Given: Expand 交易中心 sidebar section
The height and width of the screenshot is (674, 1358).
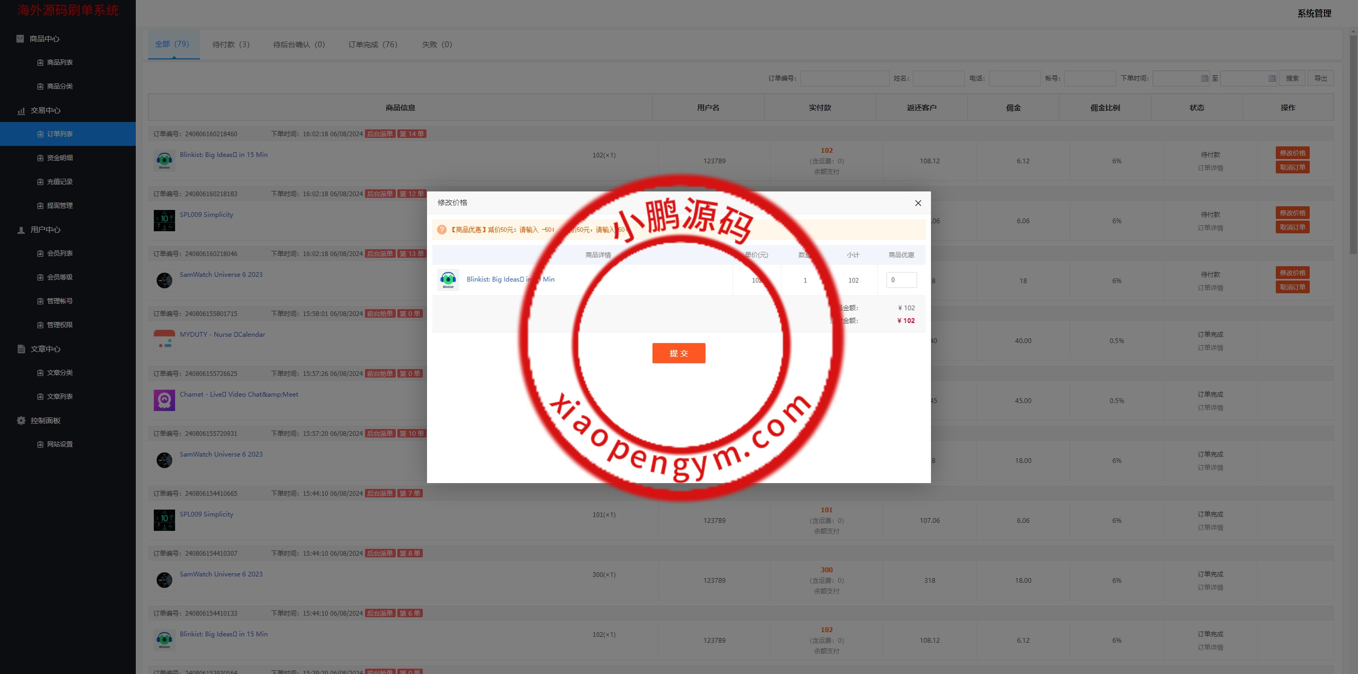Looking at the screenshot, I should [x=45, y=110].
